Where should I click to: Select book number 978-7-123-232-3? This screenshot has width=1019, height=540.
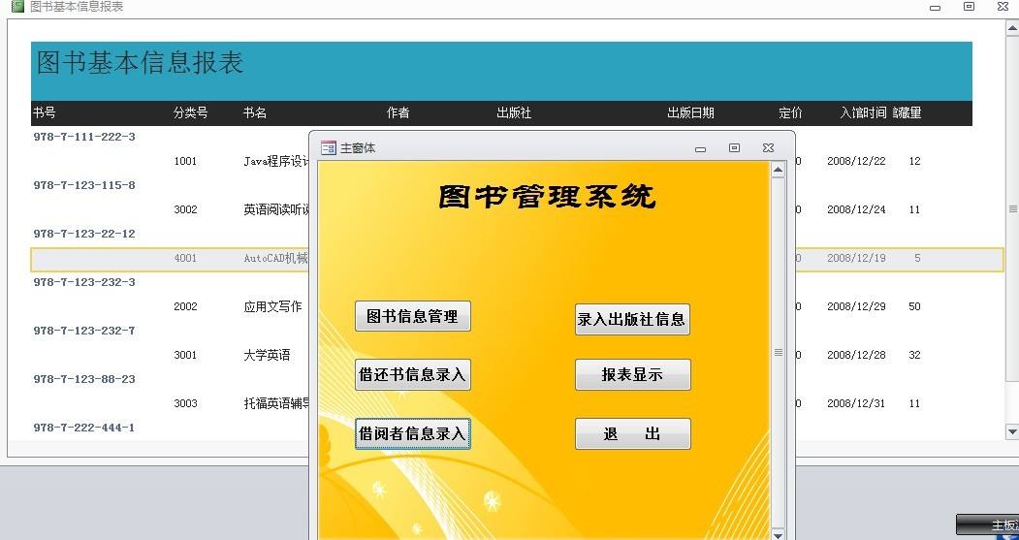pos(84,282)
